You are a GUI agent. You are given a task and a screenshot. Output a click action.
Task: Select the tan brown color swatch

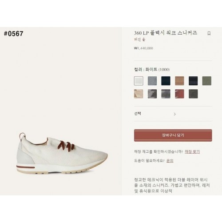point(179,81)
